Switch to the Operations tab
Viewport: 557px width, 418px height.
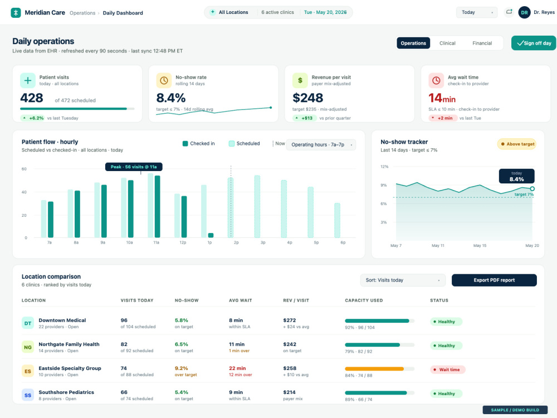[x=413, y=43]
